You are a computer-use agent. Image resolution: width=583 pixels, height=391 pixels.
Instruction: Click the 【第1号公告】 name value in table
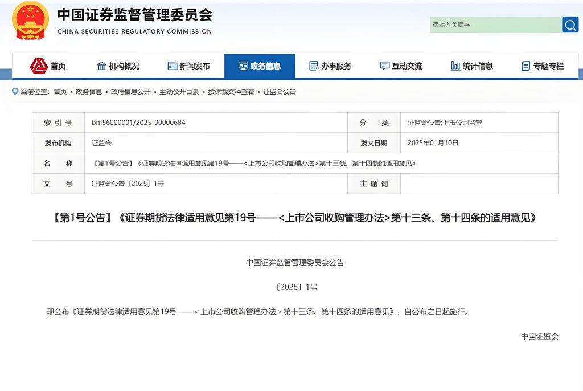coord(254,164)
